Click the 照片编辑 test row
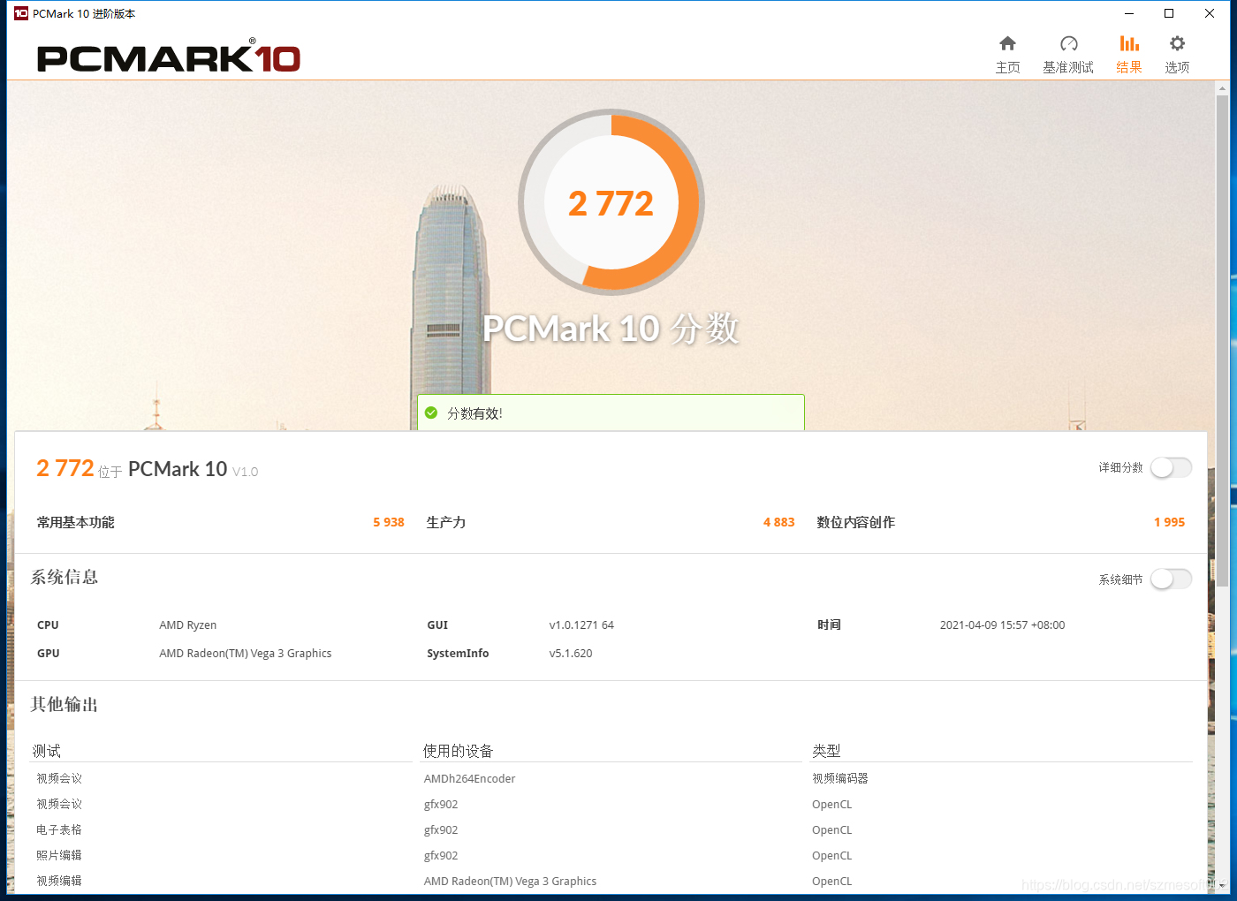This screenshot has height=901, width=1237. coord(59,855)
